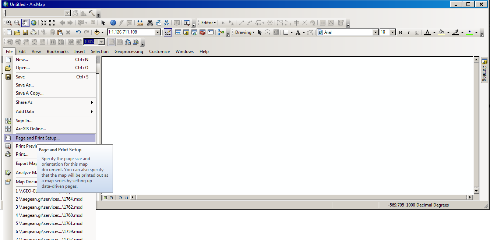
Task: Click the Print toolbar icon
Action: tap(34, 32)
